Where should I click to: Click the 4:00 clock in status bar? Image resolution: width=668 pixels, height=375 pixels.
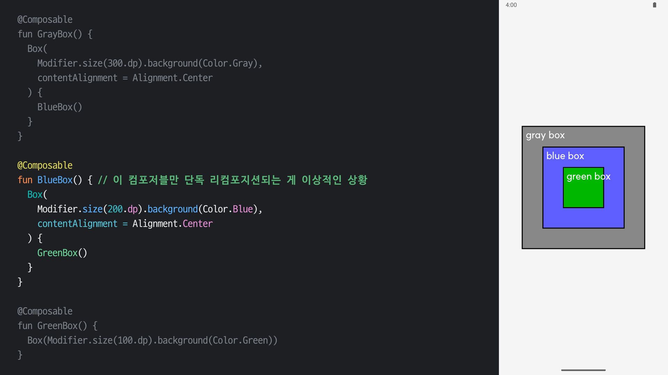pyautogui.click(x=511, y=5)
